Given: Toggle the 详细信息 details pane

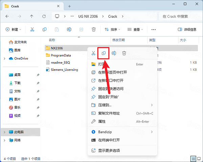Looking at the screenshot, I should pyautogui.click(x=187, y=29).
